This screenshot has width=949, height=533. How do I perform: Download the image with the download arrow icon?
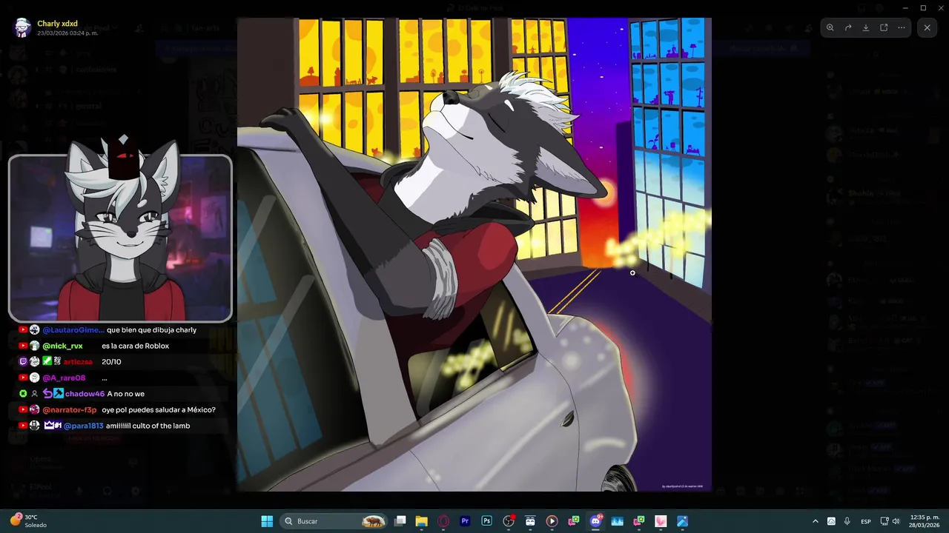(866, 27)
